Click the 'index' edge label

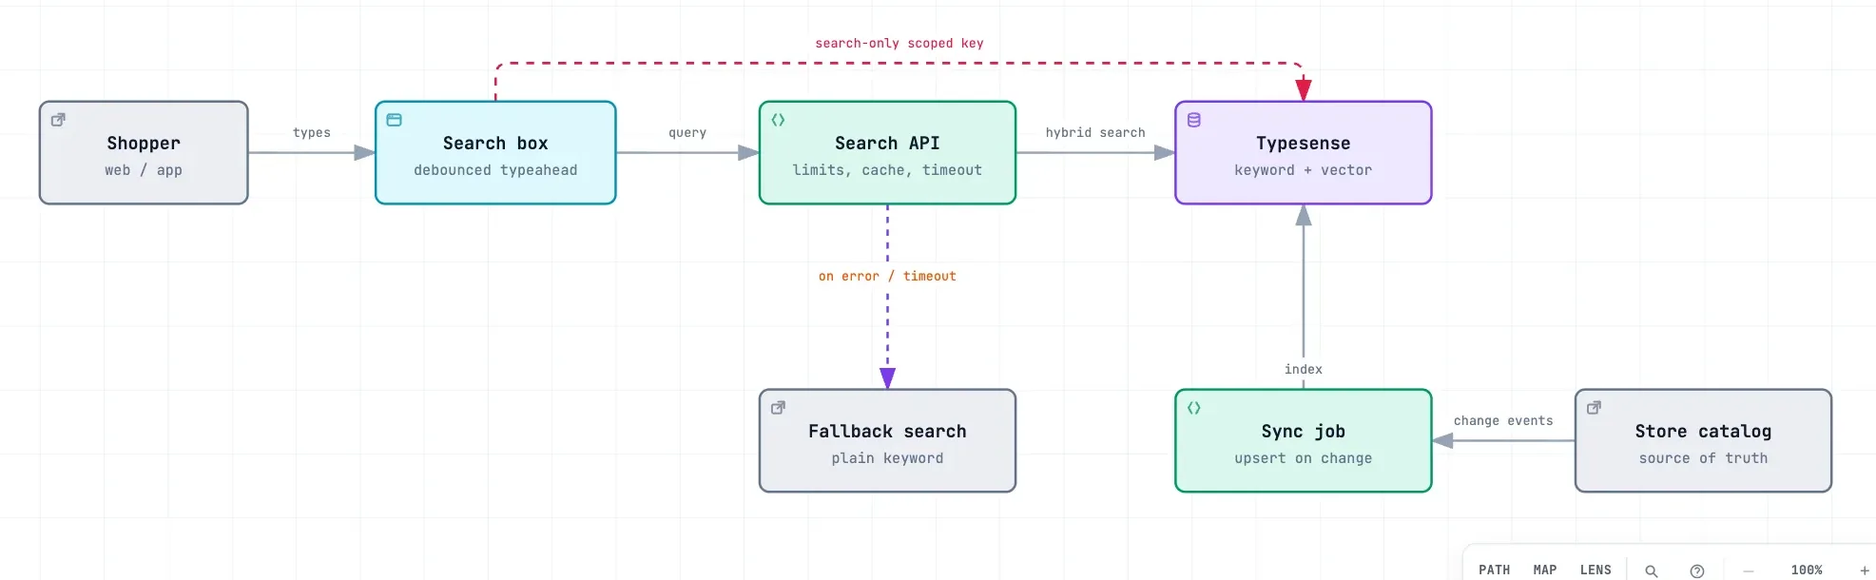tap(1304, 370)
